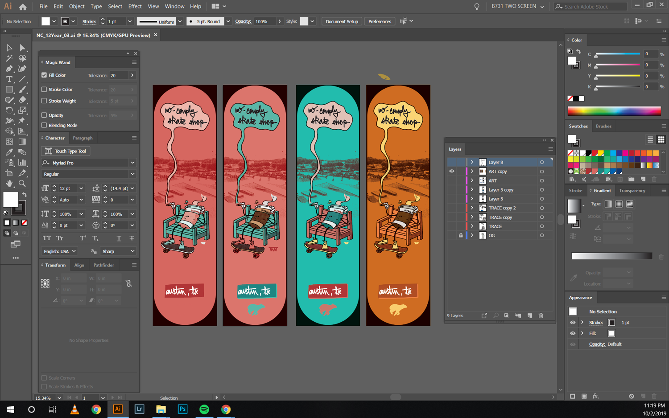Open the Effect menu

135,6
